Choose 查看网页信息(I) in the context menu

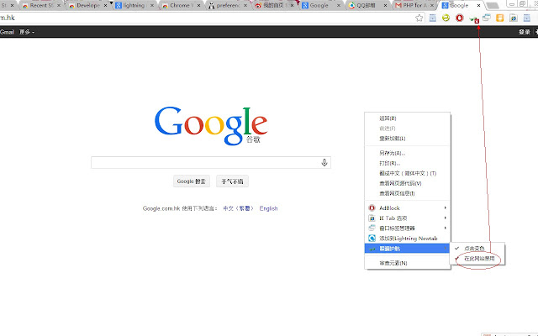407,193
